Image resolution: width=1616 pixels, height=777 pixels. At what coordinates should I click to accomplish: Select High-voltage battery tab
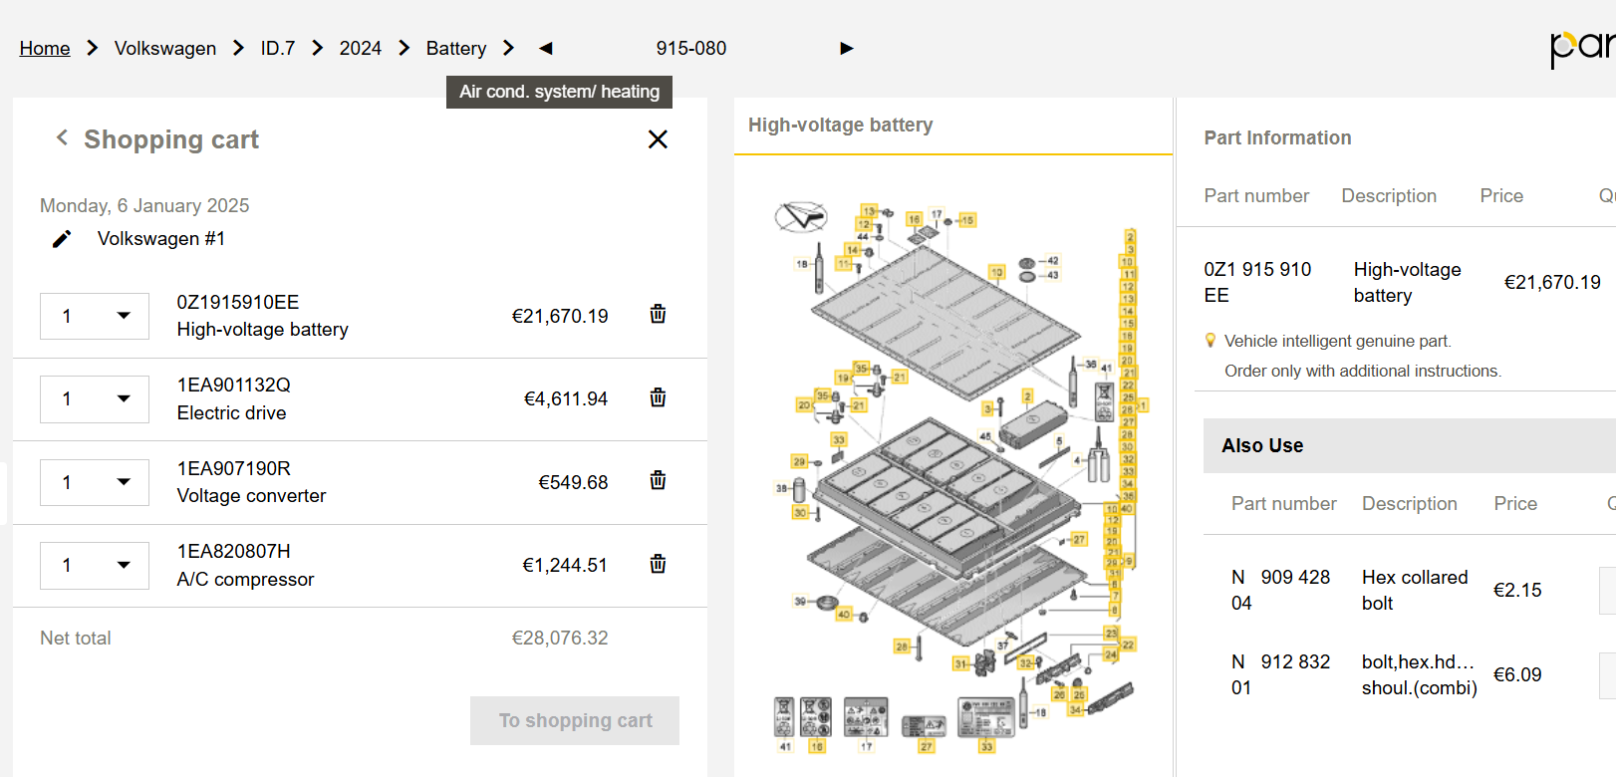click(841, 125)
